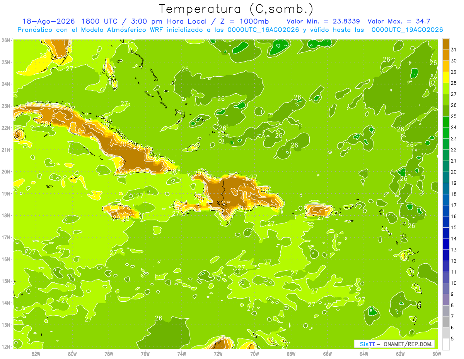Click the color scale value 31

pos(454,50)
